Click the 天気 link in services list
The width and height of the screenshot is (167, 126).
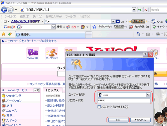click(9, 116)
